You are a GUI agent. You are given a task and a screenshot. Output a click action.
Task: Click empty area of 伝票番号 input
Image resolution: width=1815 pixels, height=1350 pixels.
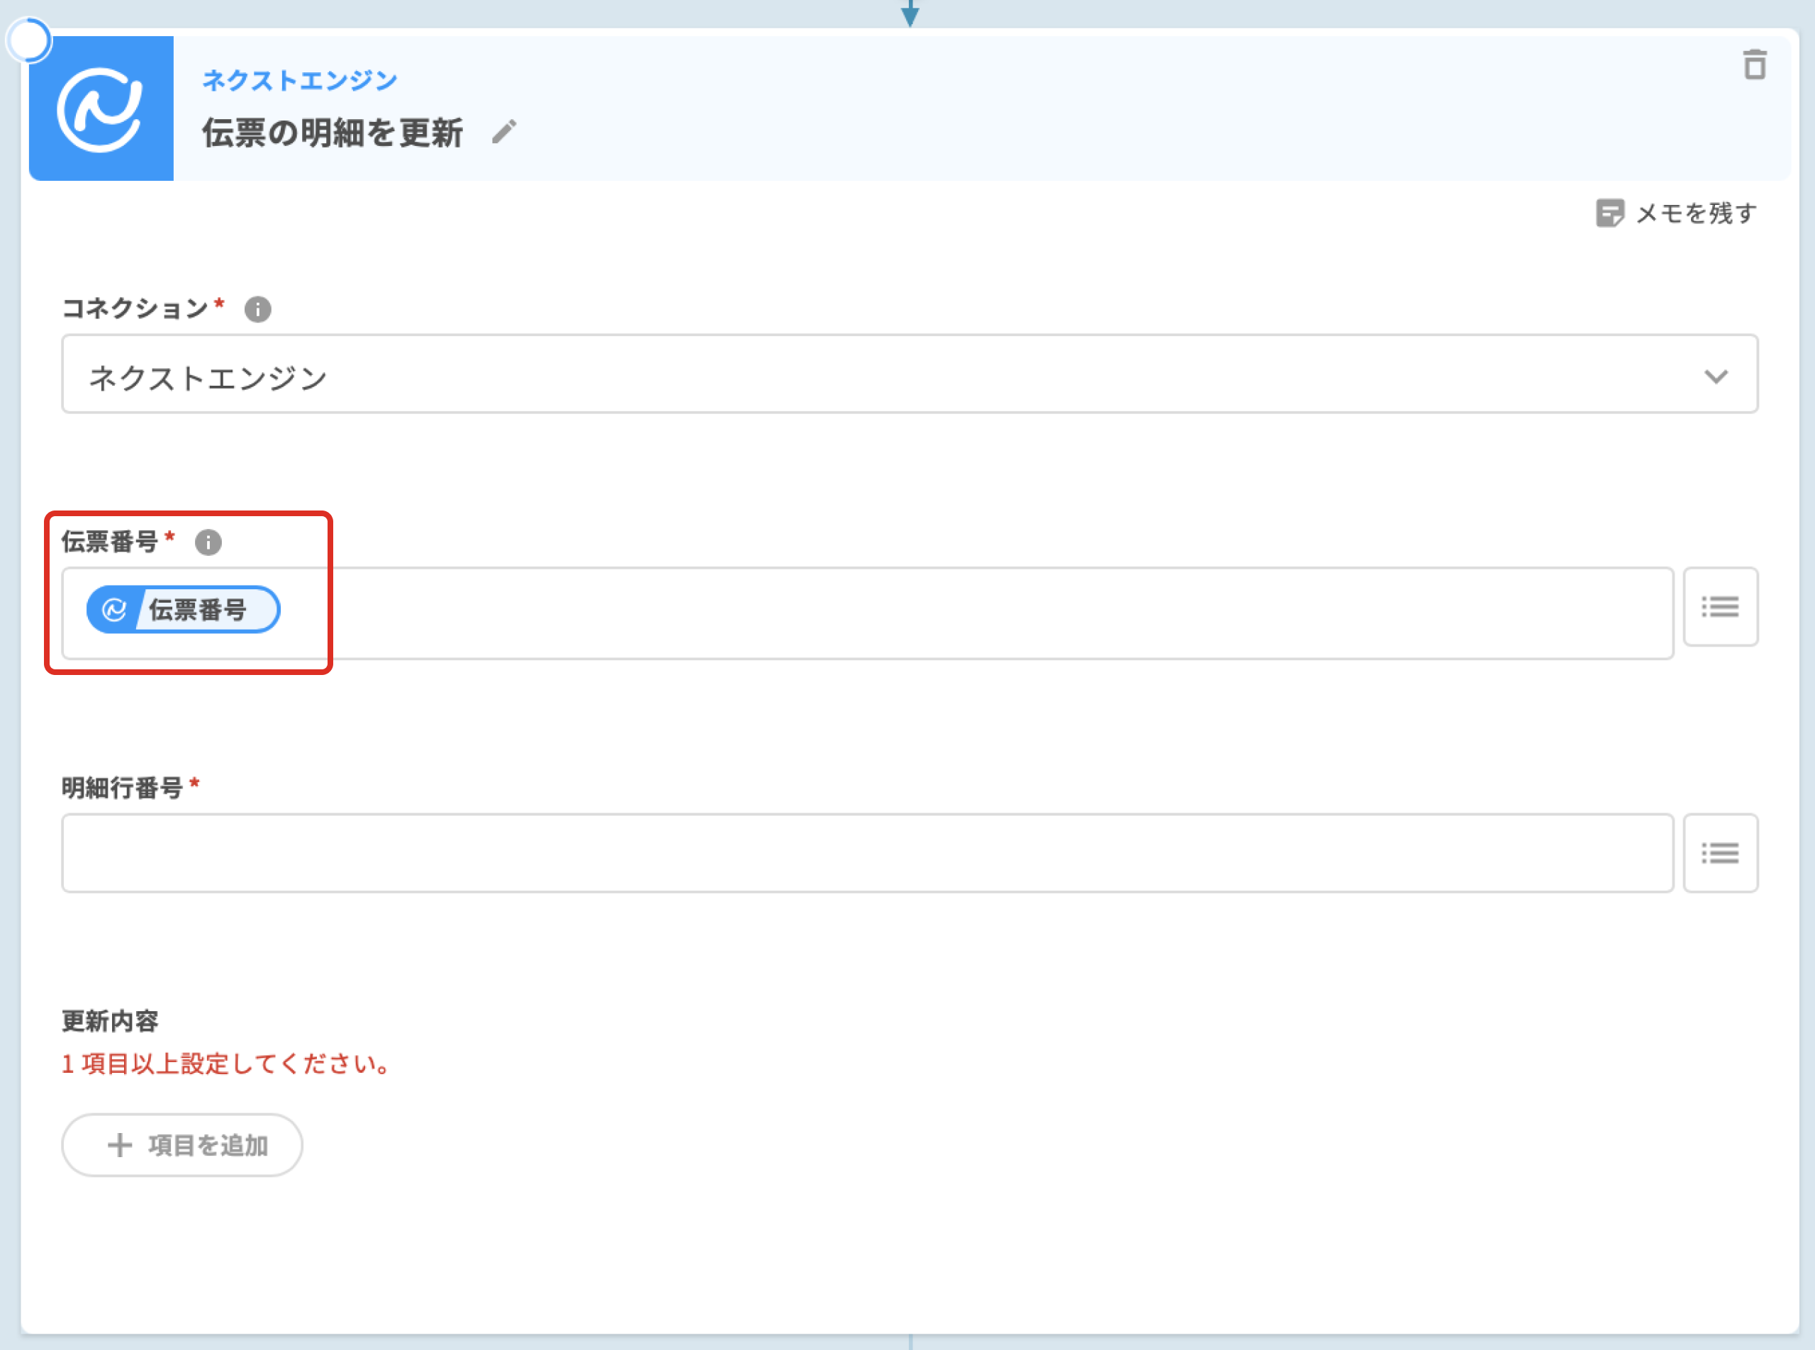click(981, 613)
